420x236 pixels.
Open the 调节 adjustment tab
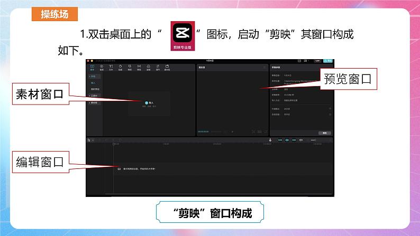pyautogui.click(x=158, y=68)
